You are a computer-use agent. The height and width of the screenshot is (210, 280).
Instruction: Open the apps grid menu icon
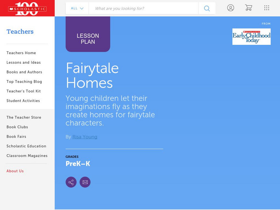267,8
